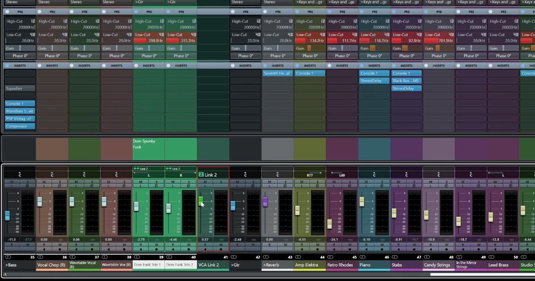This screenshot has height=281, width=535.
Task: Open Channel Settings for the Piano channel
Action: [383, 185]
